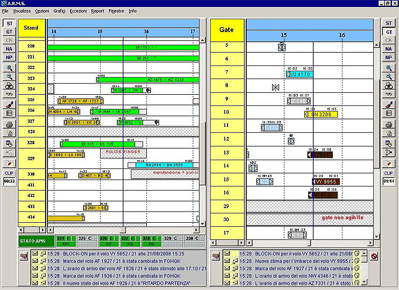Zoom in on the Stand chart (left toolbar magnifier plus)
Image resolution: width=399 pixels, height=290 pixels.
9,68
